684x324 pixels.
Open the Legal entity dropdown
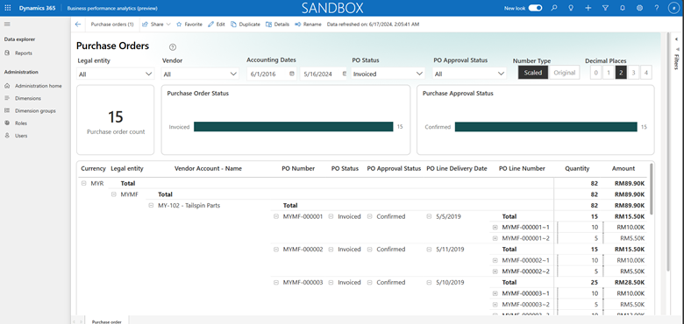[x=116, y=74]
